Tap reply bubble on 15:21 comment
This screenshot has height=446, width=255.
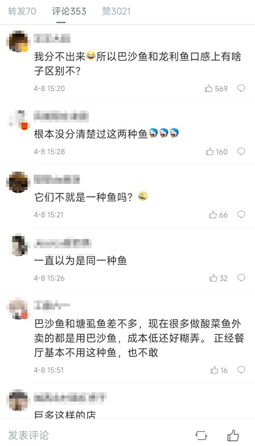pyautogui.click(x=241, y=215)
